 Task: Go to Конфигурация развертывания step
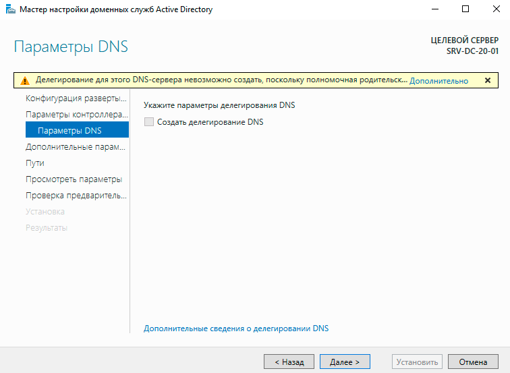(76, 98)
